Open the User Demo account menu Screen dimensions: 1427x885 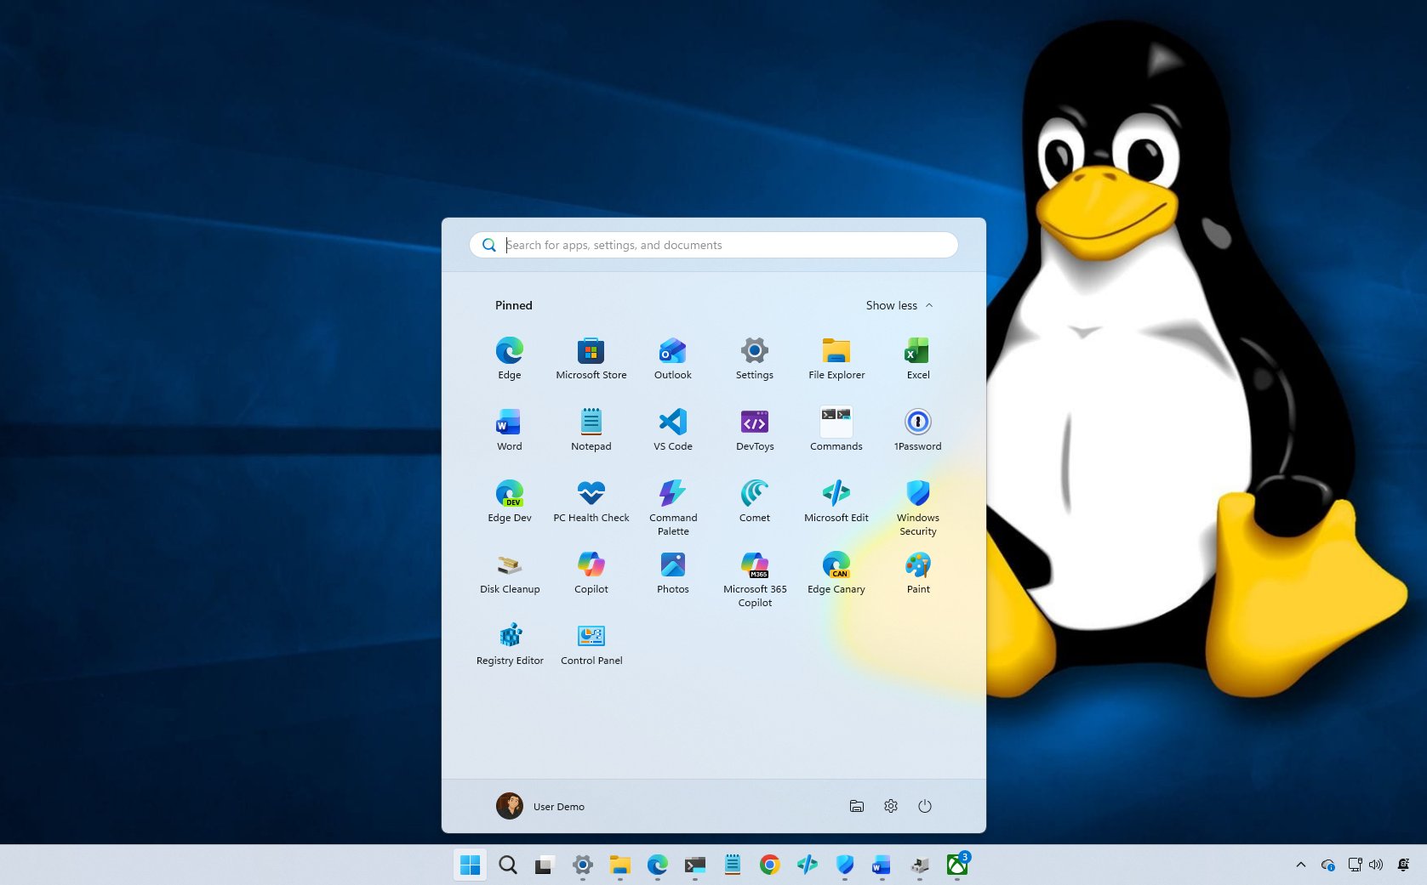click(541, 806)
